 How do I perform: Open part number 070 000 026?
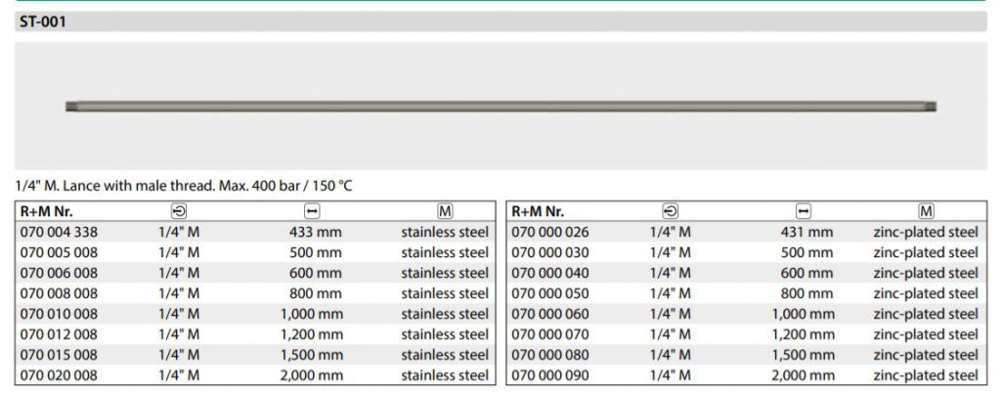pyautogui.click(x=550, y=232)
